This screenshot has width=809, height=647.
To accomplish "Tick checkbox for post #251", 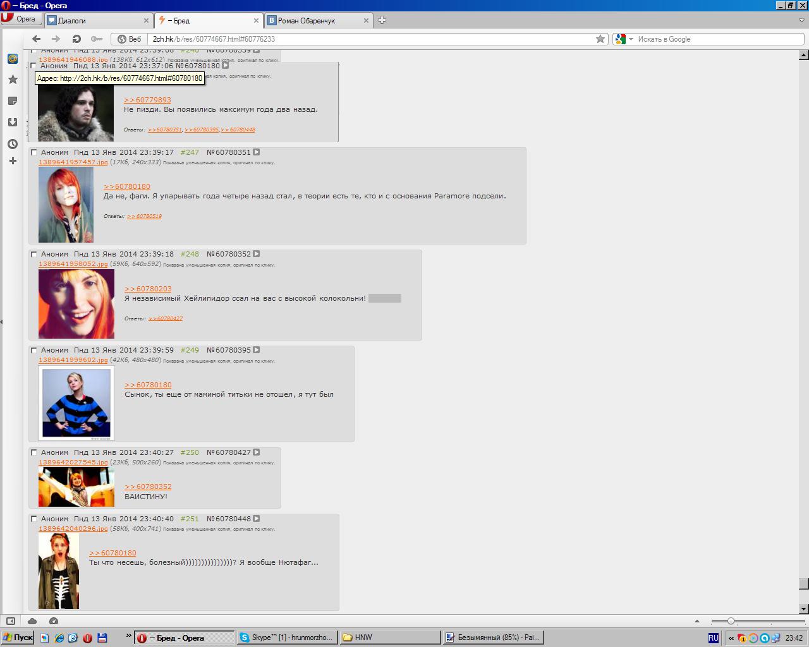I will pyautogui.click(x=34, y=519).
